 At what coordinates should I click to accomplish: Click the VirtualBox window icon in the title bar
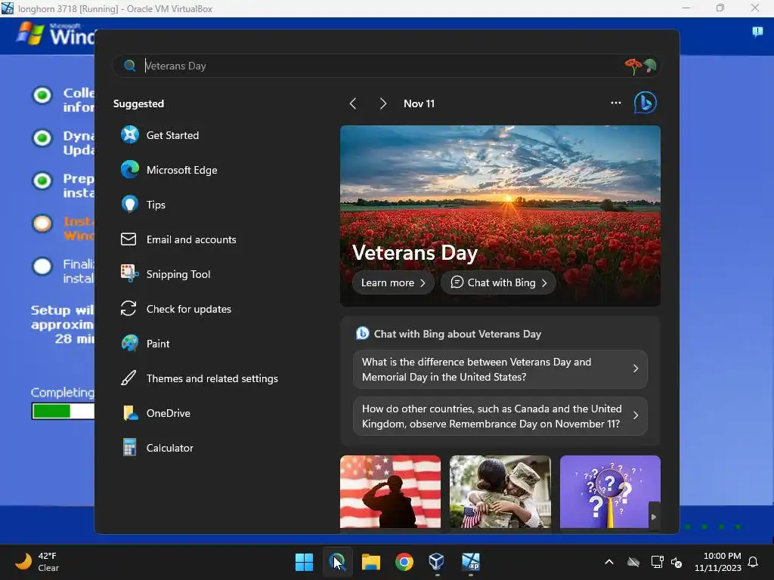pos(8,8)
